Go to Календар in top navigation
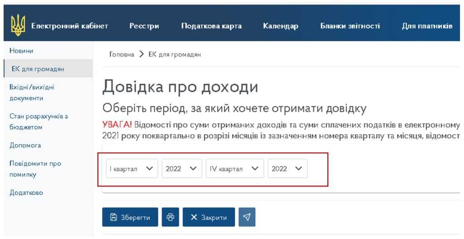 (280, 26)
